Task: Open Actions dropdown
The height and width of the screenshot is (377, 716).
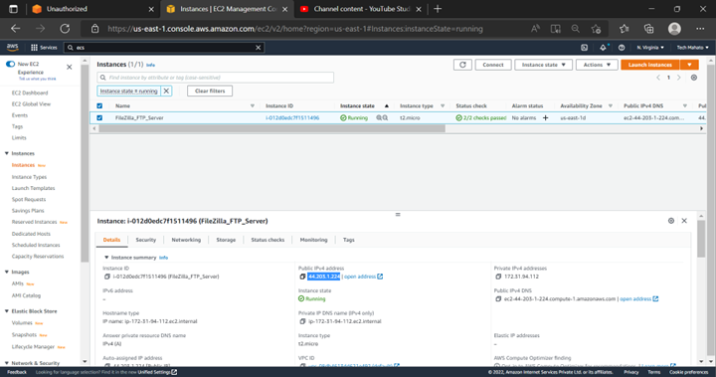Action: tap(597, 65)
